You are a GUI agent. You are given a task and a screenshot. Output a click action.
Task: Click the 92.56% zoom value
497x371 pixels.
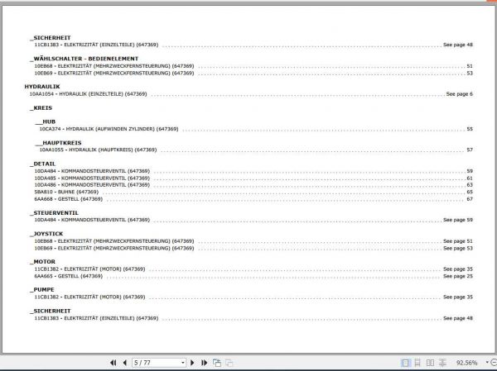tap(466, 363)
